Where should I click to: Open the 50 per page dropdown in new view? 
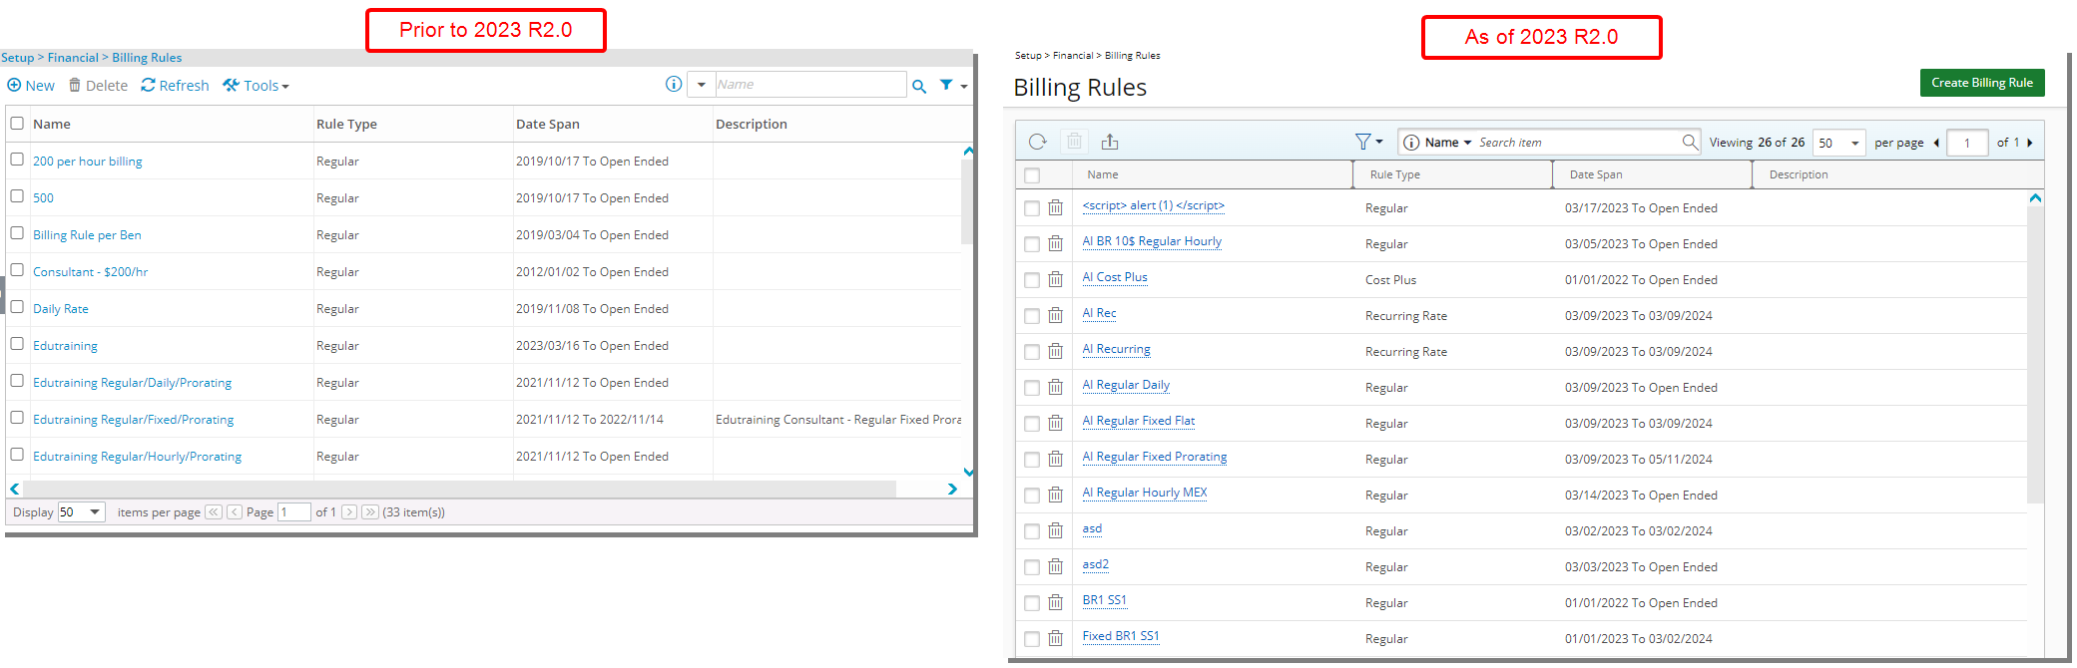coord(1839,143)
